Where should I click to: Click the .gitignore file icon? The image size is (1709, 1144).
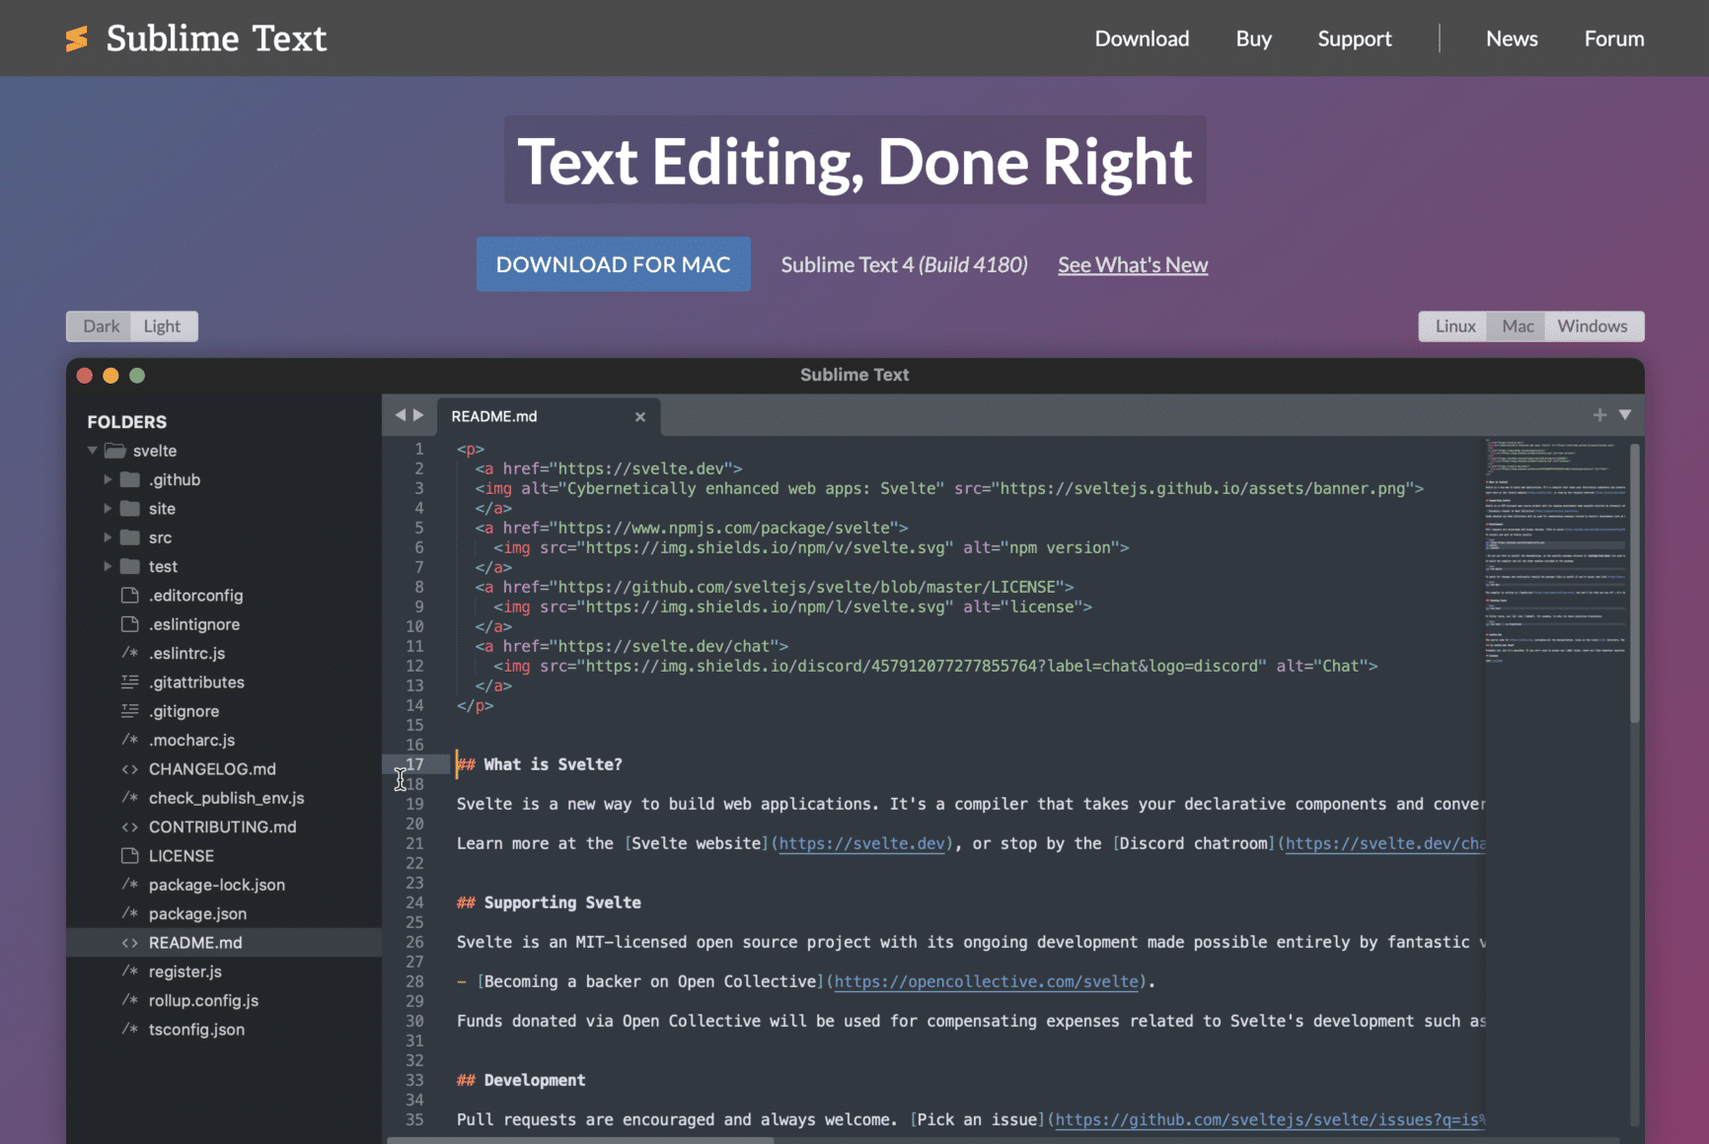tap(129, 711)
